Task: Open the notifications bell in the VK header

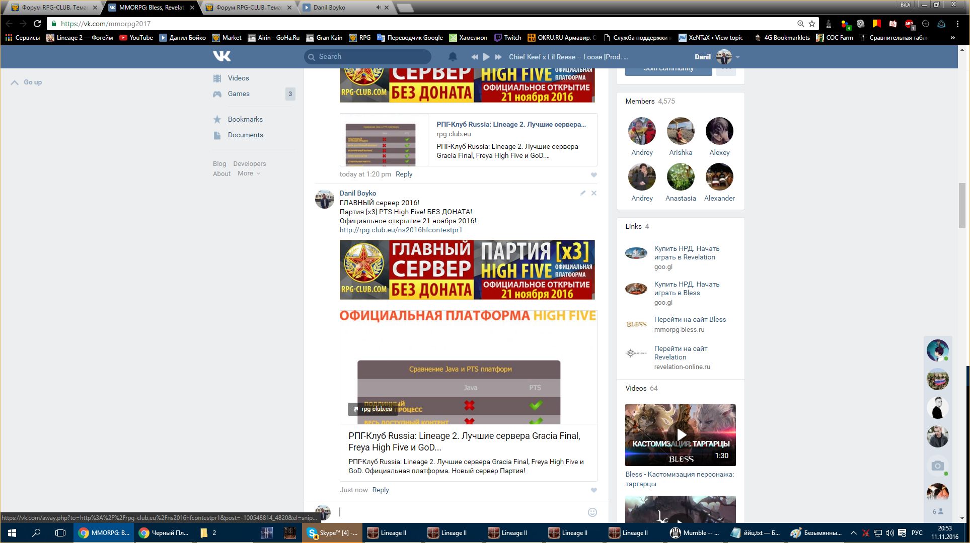Action: pyautogui.click(x=453, y=57)
